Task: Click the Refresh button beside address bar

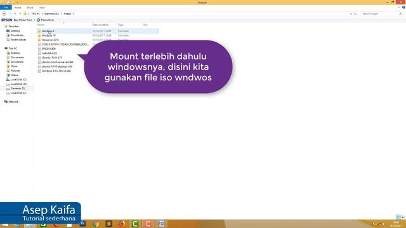Action: 356,14
